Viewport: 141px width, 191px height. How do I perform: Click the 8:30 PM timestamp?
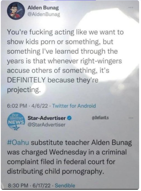pos(18,185)
